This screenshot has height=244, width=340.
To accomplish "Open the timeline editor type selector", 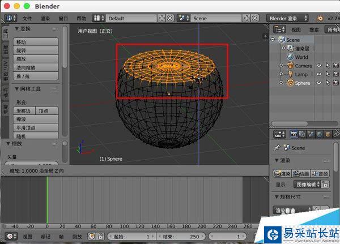I will click(x=11, y=236).
